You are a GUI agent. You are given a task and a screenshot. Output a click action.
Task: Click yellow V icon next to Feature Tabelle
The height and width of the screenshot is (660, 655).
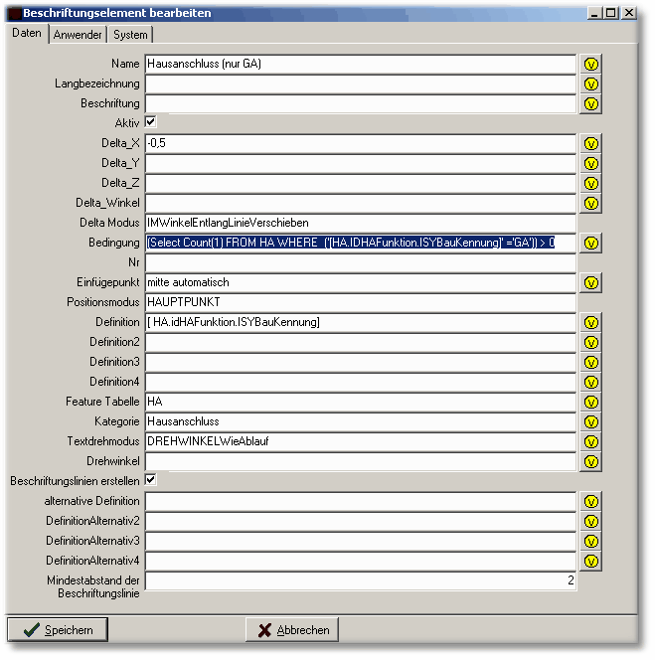tap(591, 402)
